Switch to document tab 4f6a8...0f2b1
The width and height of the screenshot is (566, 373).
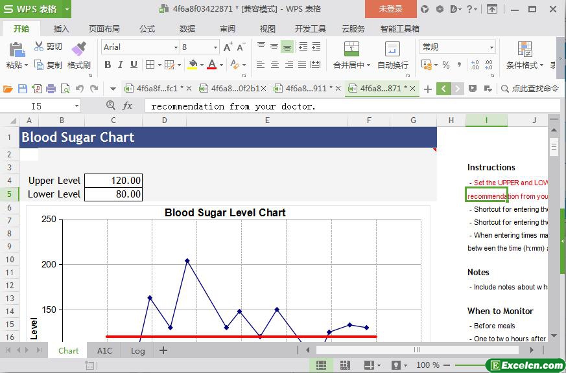point(232,88)
